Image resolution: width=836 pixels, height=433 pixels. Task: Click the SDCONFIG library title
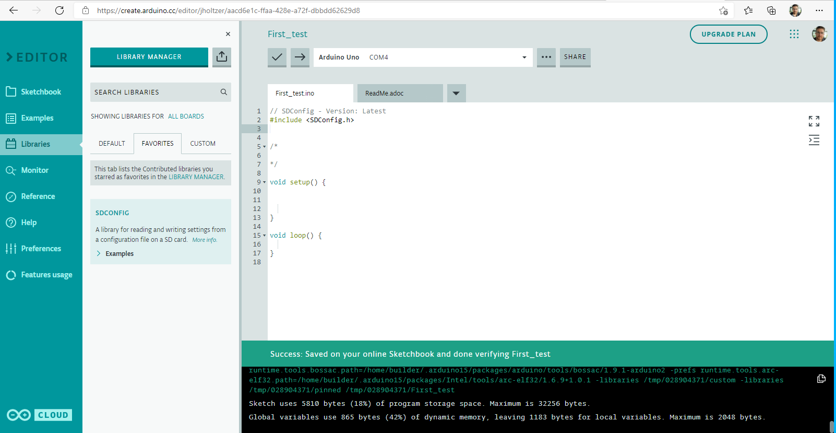tap(112, 213)
